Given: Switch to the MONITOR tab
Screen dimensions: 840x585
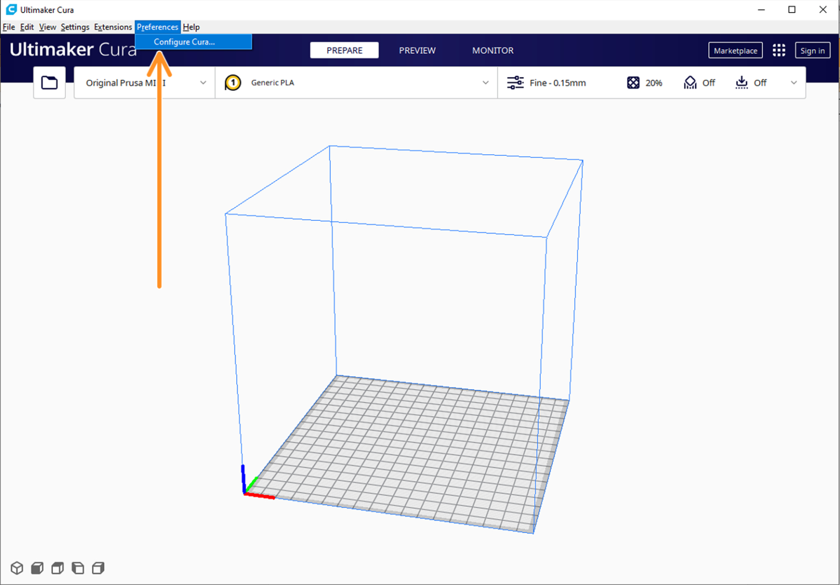Looking at the screenshot, I should pyautogui.click(x=492, y=50).
